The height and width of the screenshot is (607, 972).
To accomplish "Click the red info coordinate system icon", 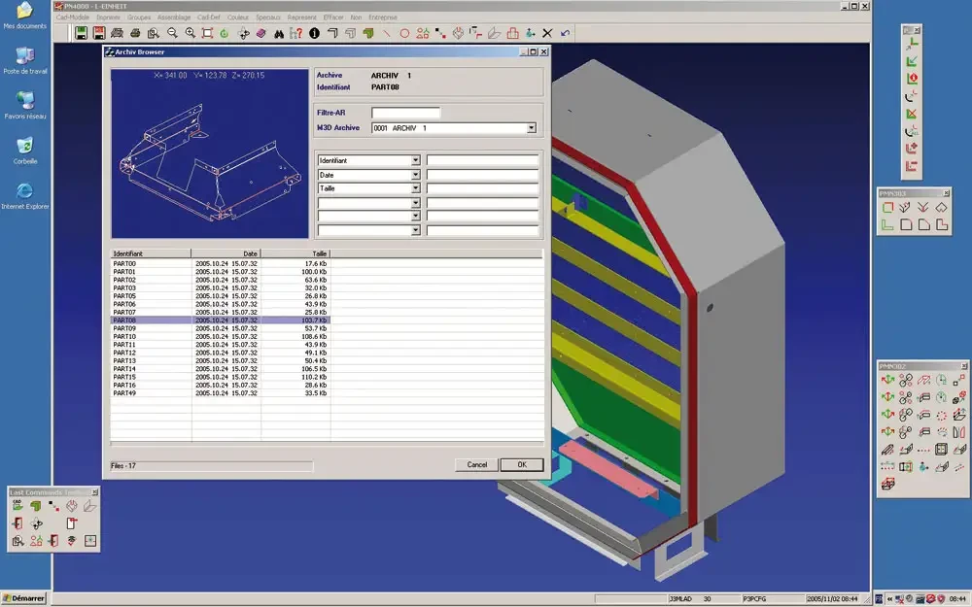I will pos(912,79).
